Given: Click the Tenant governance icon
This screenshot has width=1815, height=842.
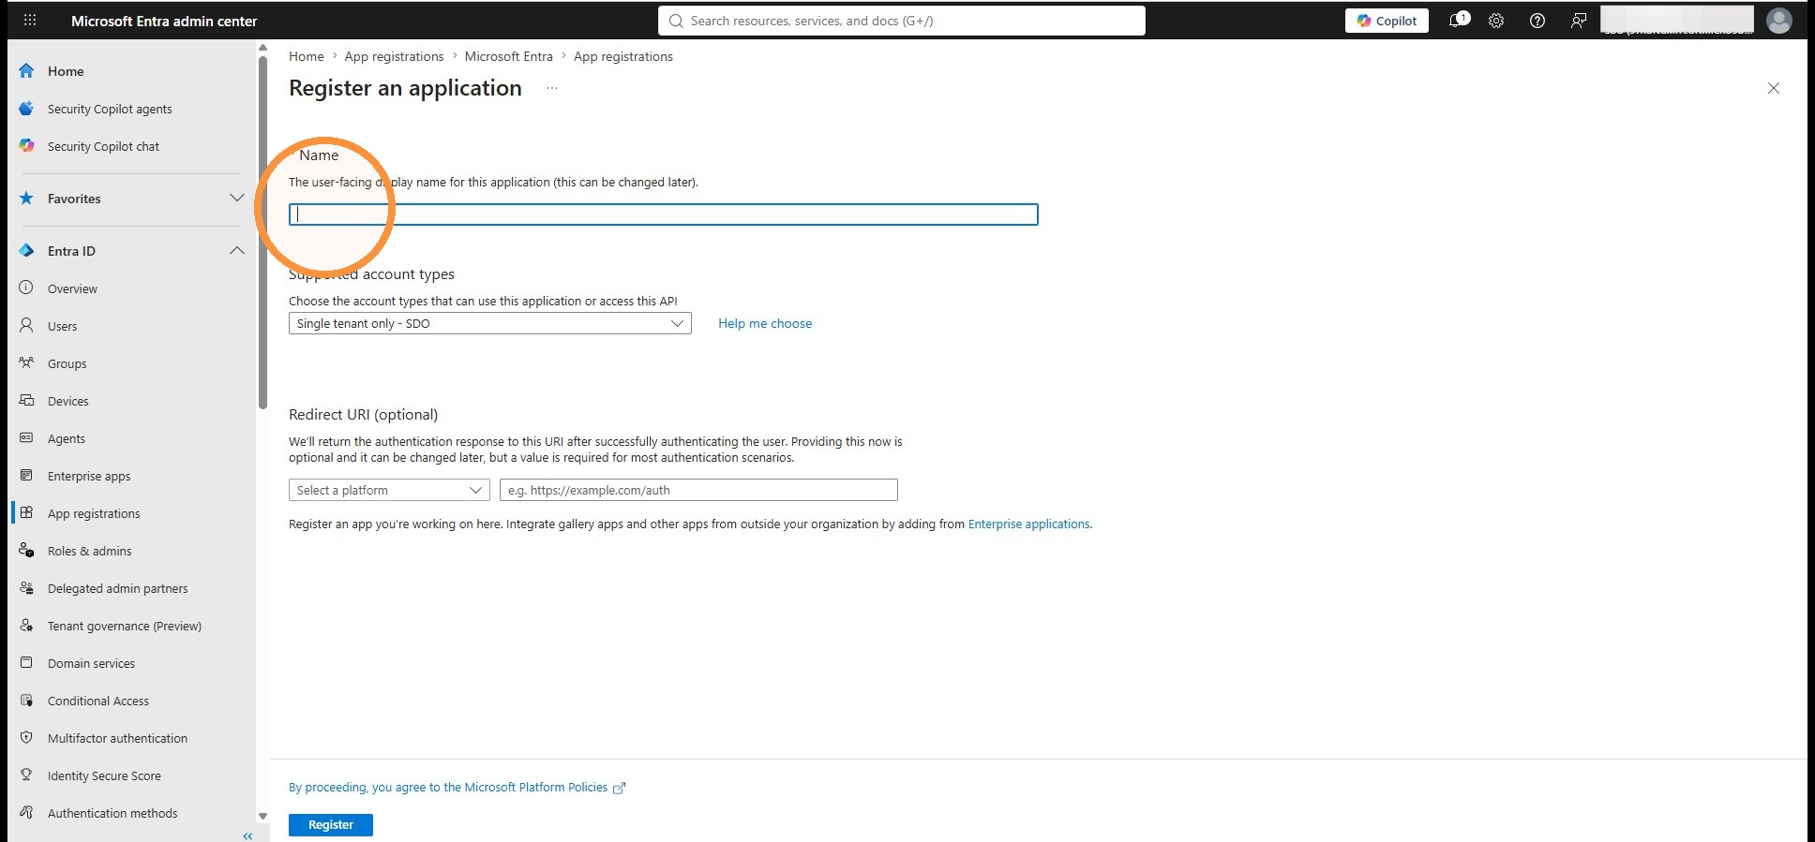Looking at the screenshot, I should 26,626.
